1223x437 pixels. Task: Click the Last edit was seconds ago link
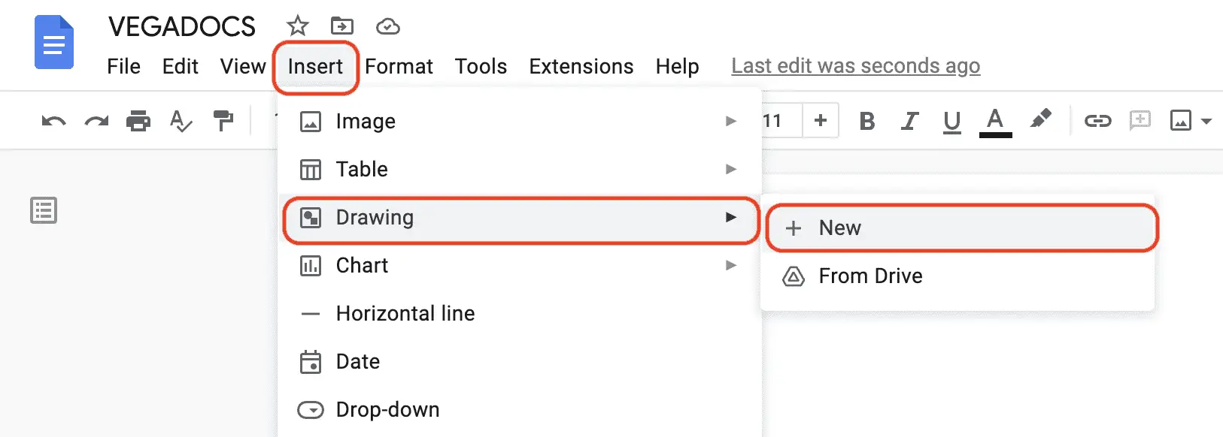[856, 65]
